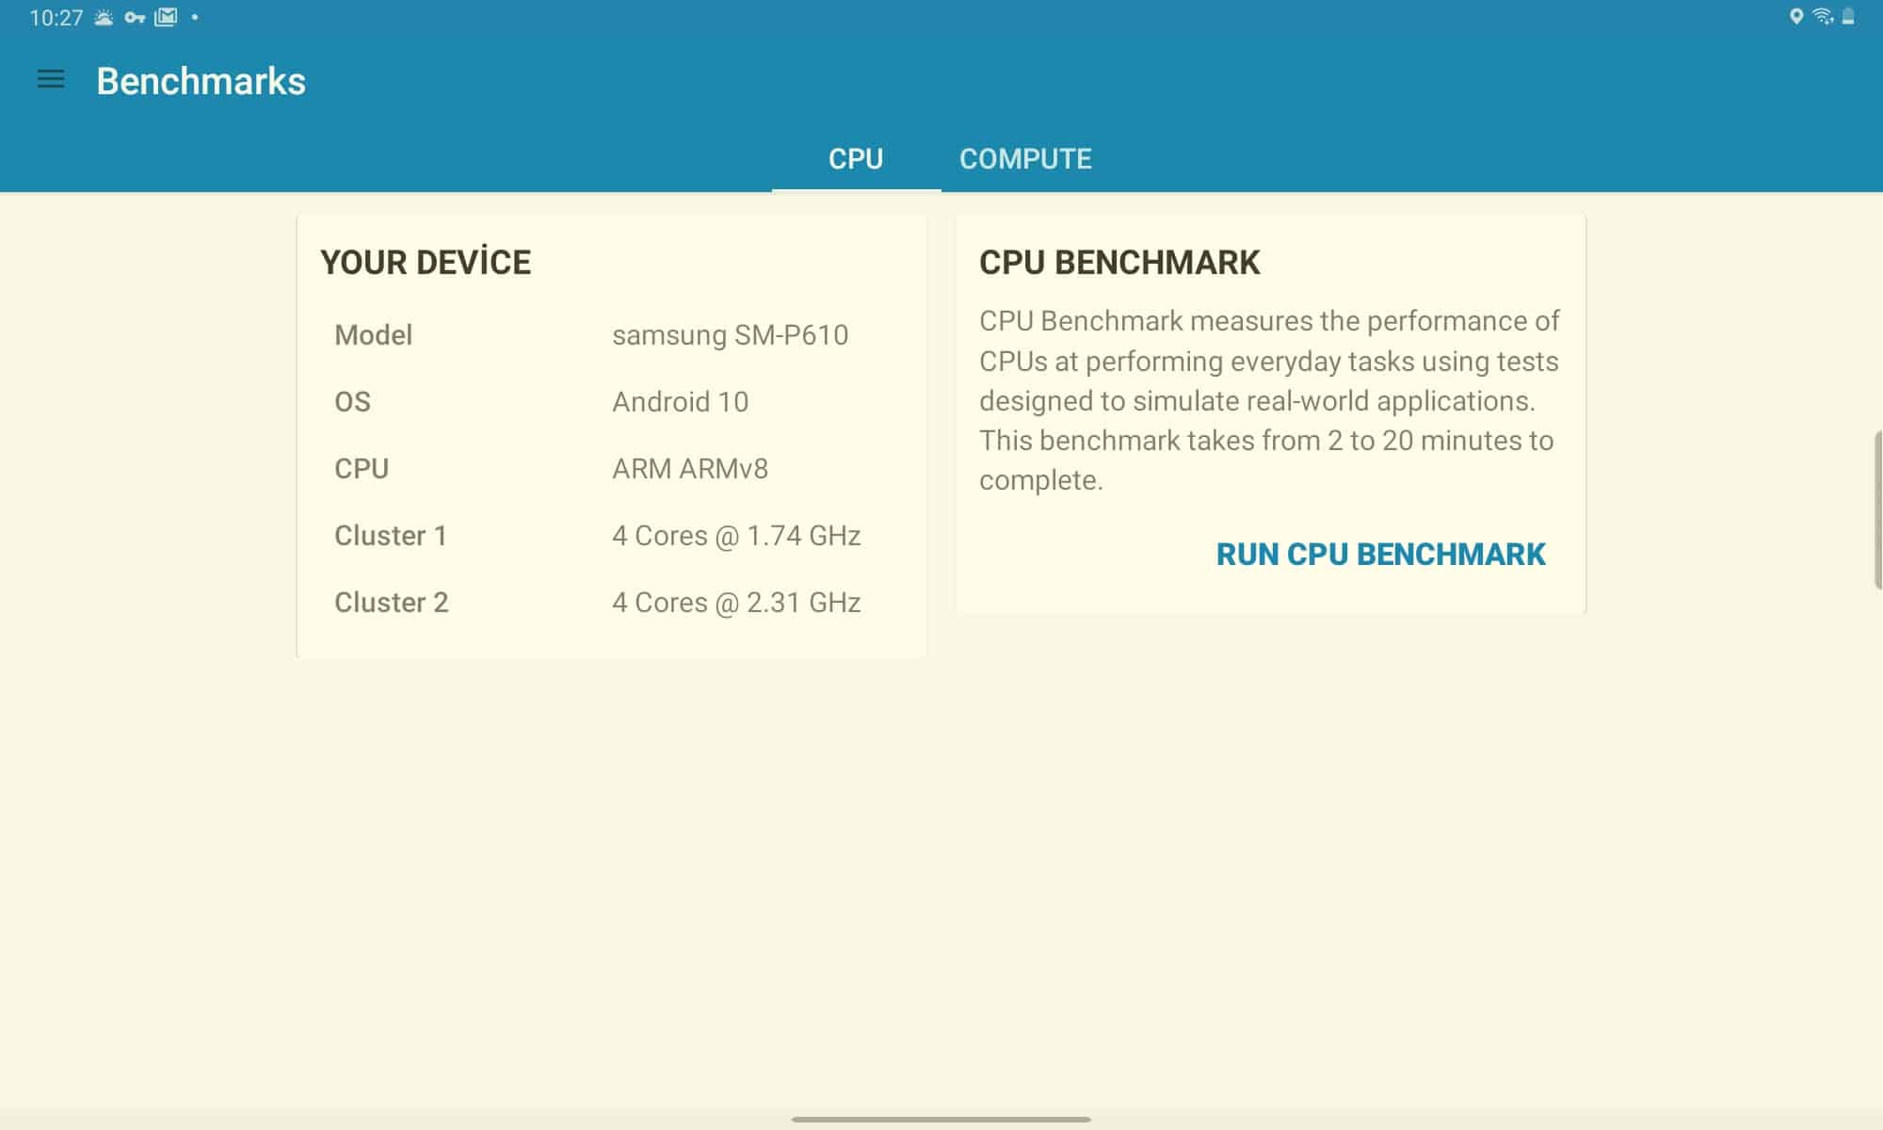The height and width of the screenshot is (1130, 1883).
Task: Open the hamburger navigation menu
Action: 51,80
